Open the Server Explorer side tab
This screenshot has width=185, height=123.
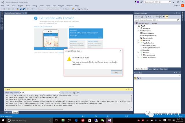(2, 17)
